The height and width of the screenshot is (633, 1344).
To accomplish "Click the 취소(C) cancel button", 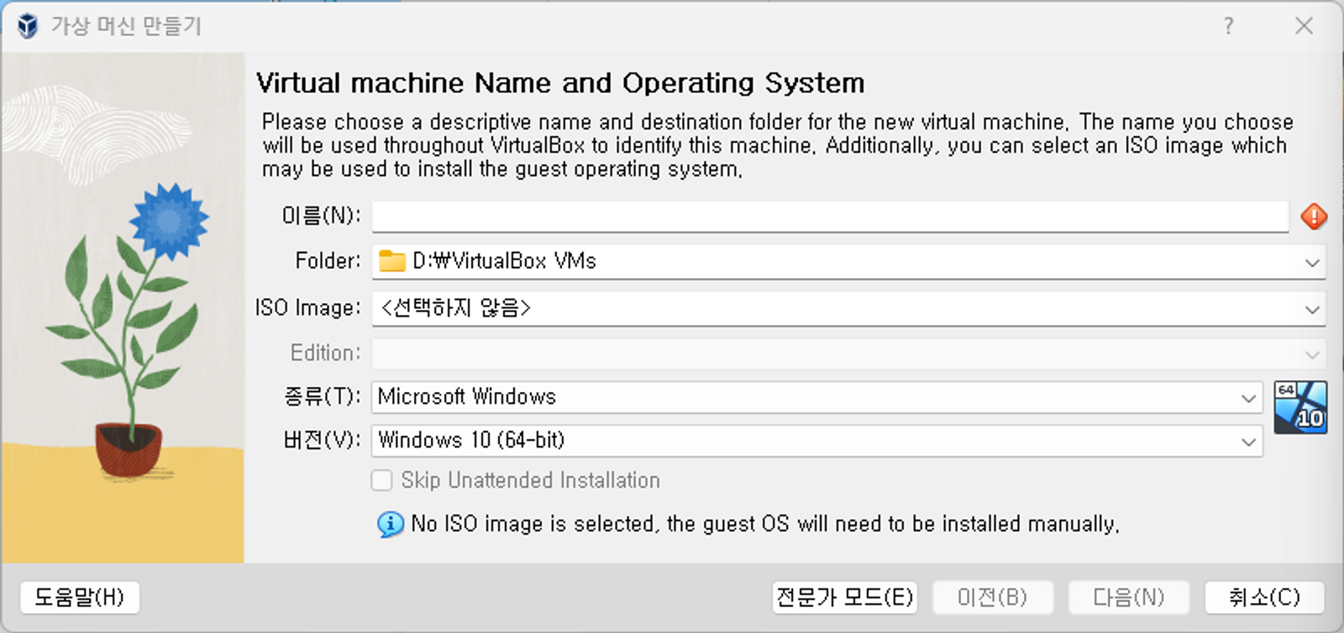I will [x=1264, y=597].
